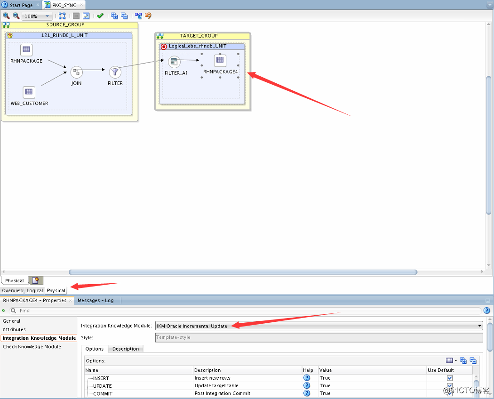Open the General properties section
Viewport: 494px width, 399px height.
pyautogui.click(x=12, y=321)
